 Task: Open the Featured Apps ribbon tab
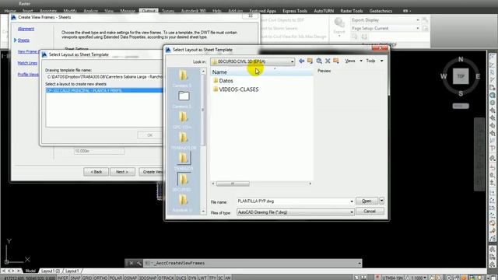click(x=263, y=11)
